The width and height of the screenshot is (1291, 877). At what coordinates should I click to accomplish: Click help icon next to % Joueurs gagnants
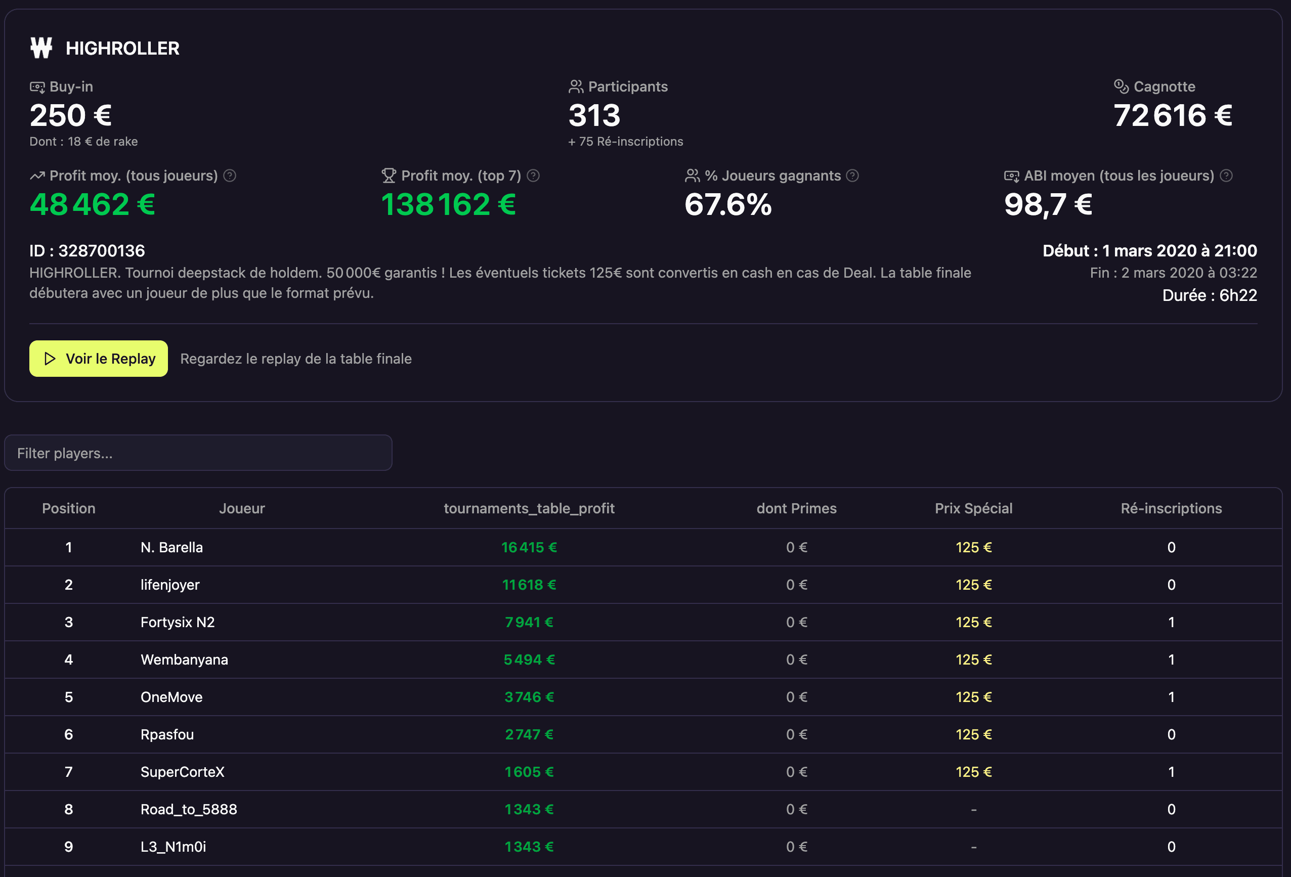(x=852, y=176)
